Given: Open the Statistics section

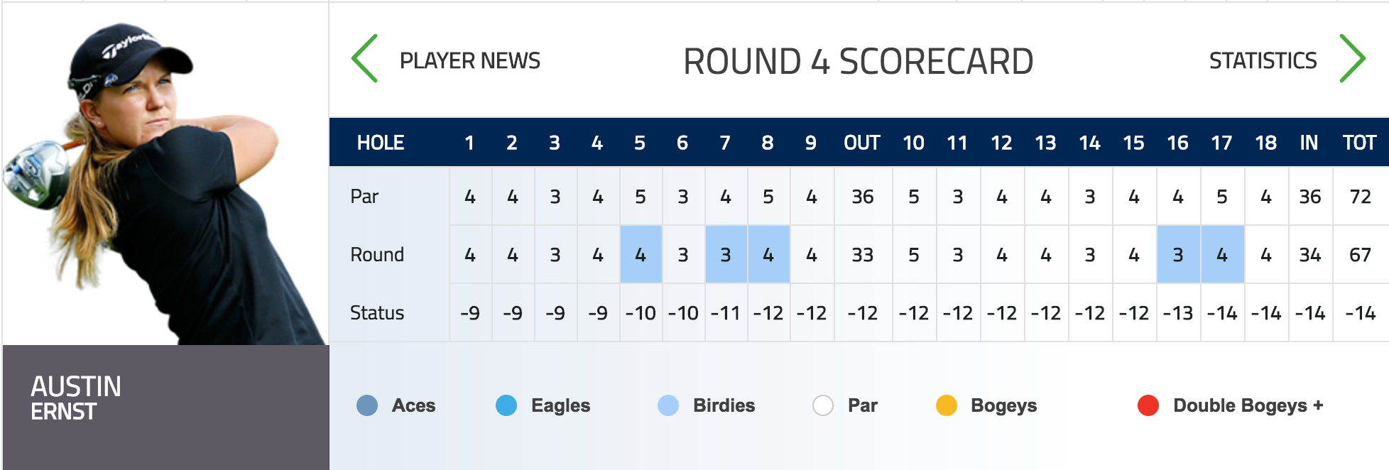Looking at the screenshot, I should pos(1263,61).
